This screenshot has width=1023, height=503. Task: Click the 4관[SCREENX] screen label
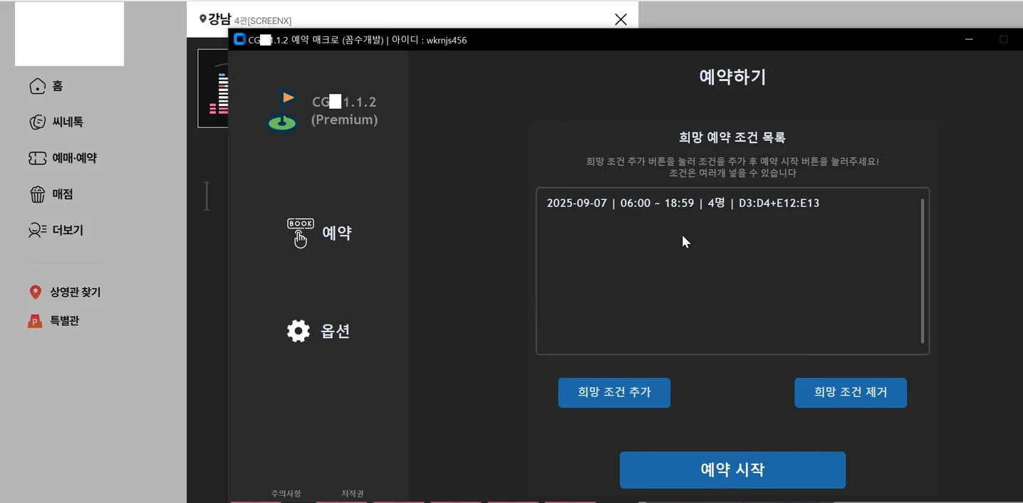264,21
